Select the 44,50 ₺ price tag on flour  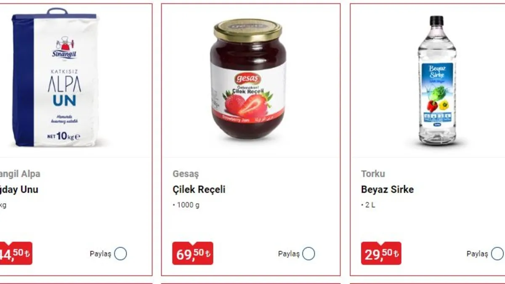16,254
